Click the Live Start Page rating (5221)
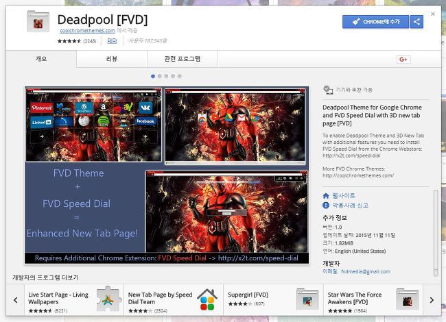 point(48,310)
